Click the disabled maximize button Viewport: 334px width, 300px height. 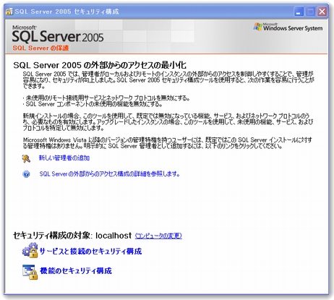point(310,12)
